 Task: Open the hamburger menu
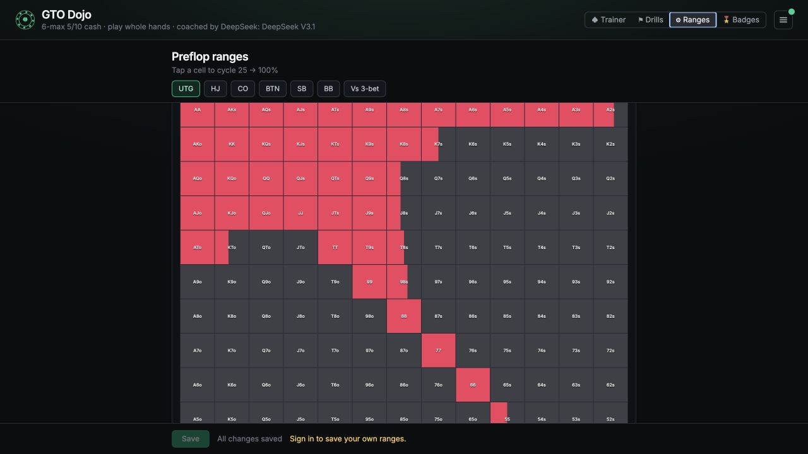coord(783,20)
